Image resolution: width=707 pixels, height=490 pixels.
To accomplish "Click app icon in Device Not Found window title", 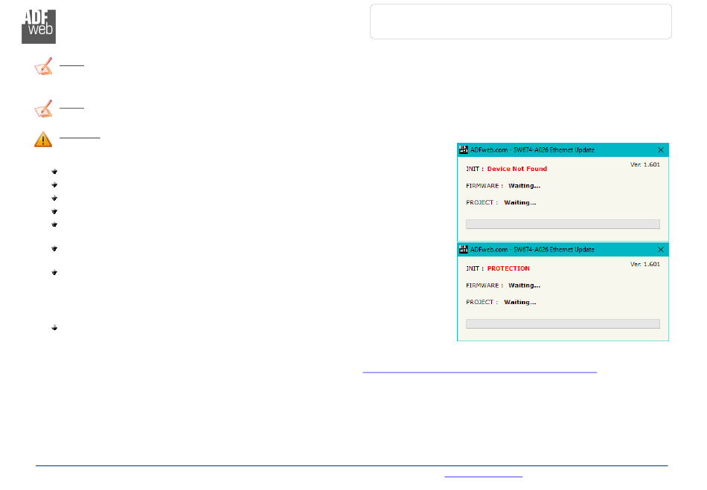I will [x=463, y=150].
